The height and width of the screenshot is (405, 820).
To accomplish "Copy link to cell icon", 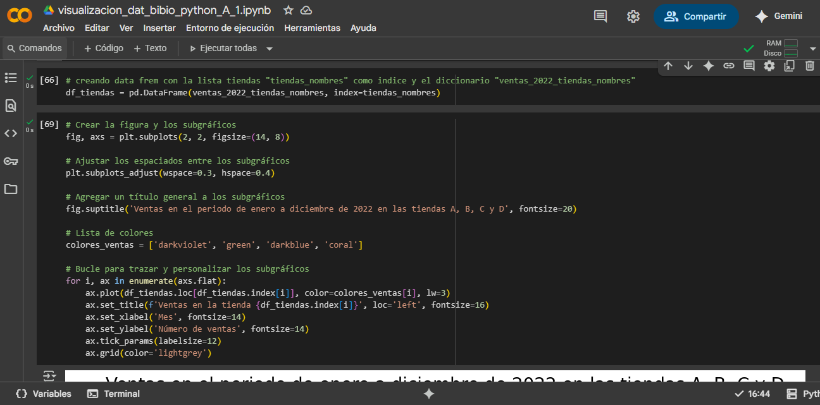I will click(729, 66).
